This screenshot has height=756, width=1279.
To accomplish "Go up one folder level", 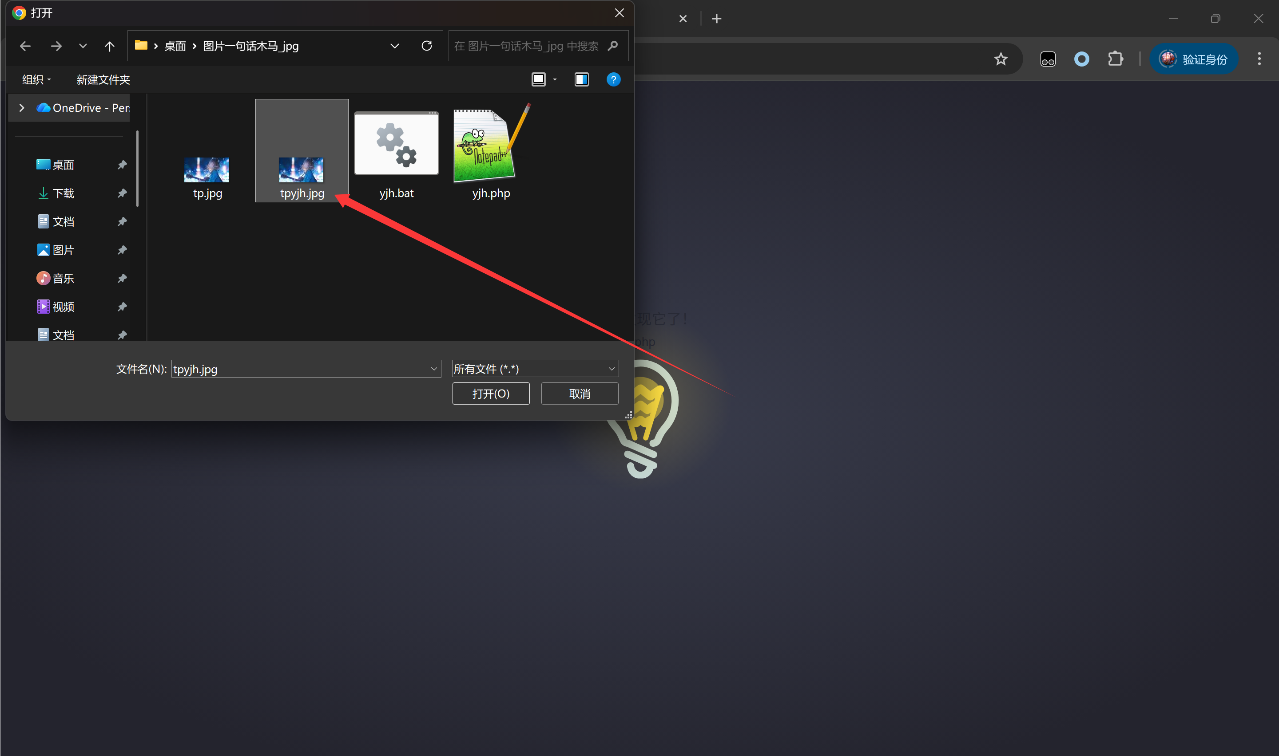I will [x=109, y=46].
